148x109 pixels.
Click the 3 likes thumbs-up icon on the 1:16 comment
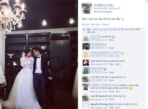(117, 91)
